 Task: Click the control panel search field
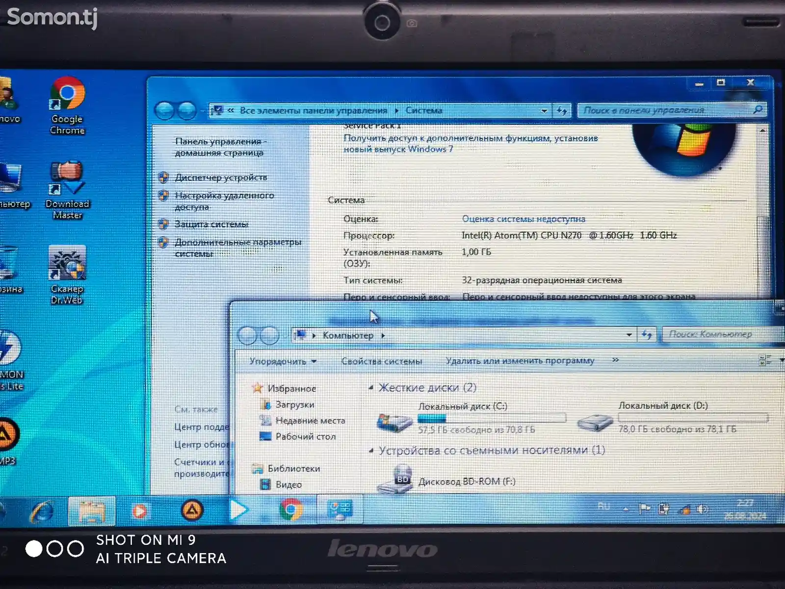[672, 110]
